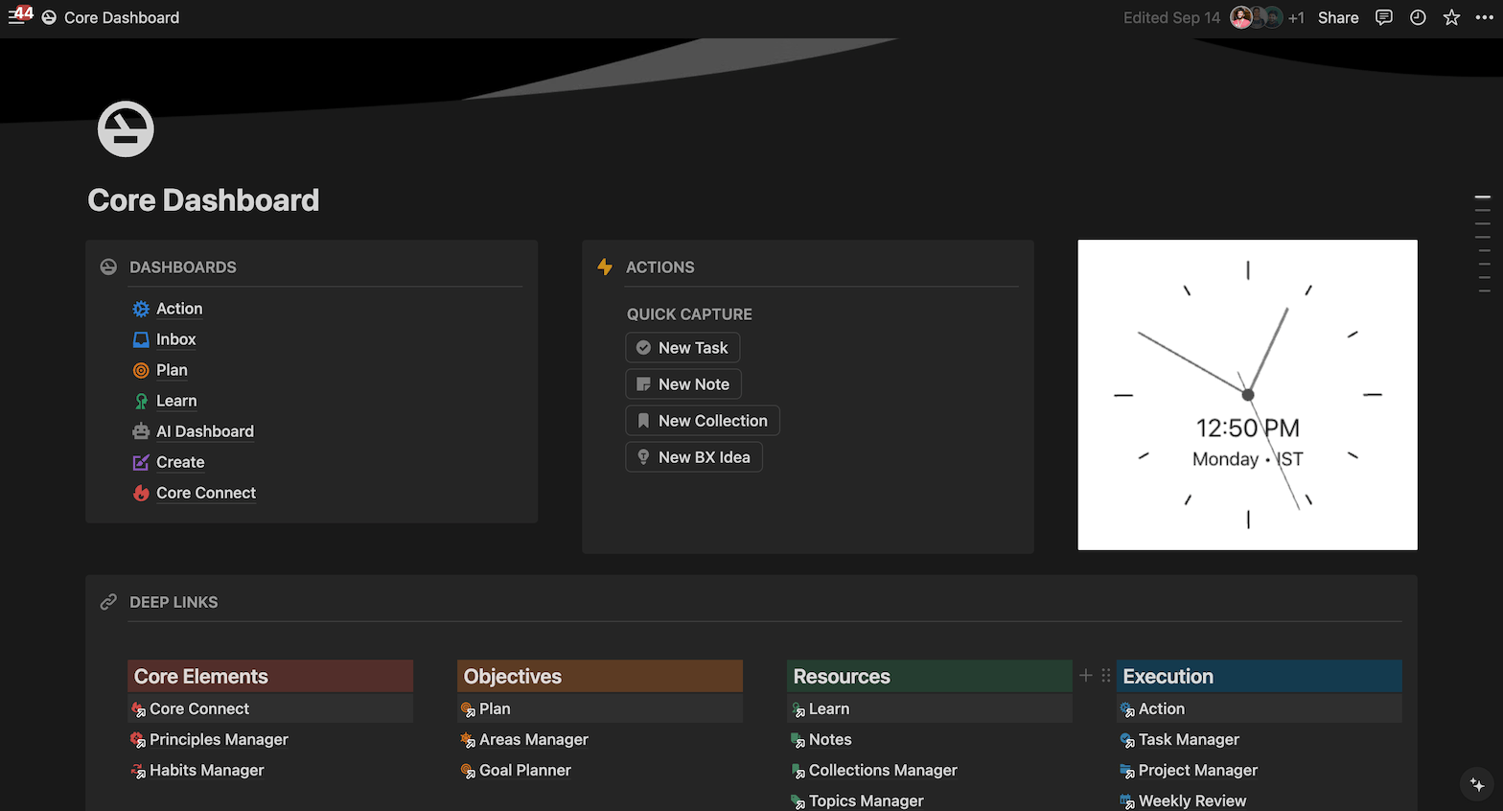This screenshot has width=1503, height=811.
Task: Open the three-dot page options menu
Action: (1484, 17)
